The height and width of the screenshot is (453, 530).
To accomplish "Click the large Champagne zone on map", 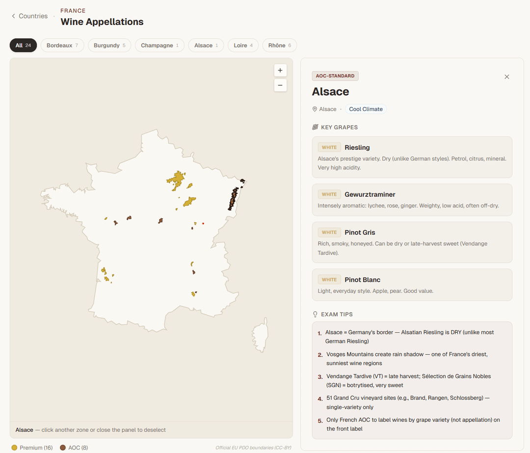I will [x=176, y=181].
